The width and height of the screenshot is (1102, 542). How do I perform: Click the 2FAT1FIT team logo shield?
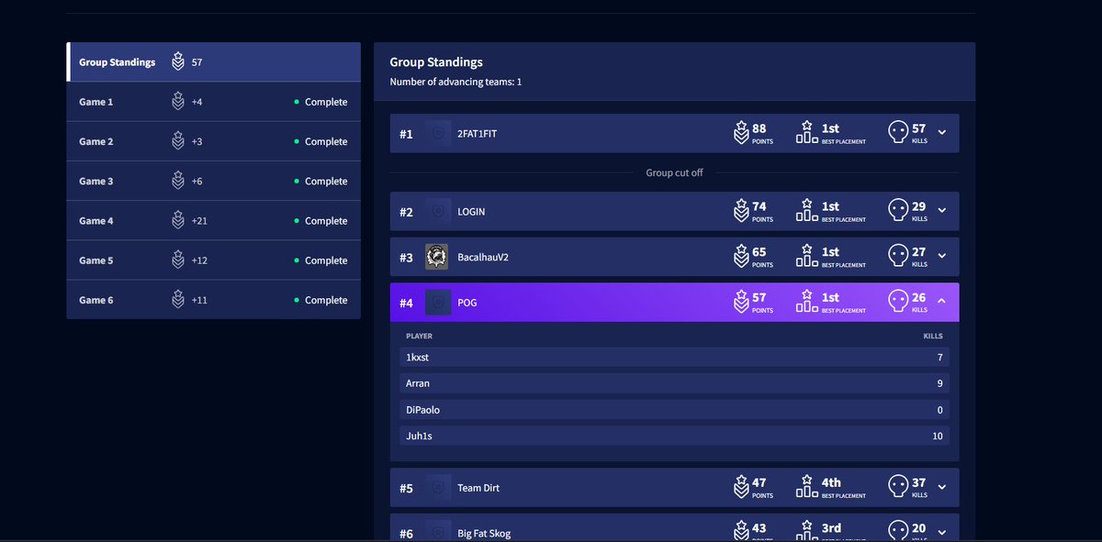[437, 134]
